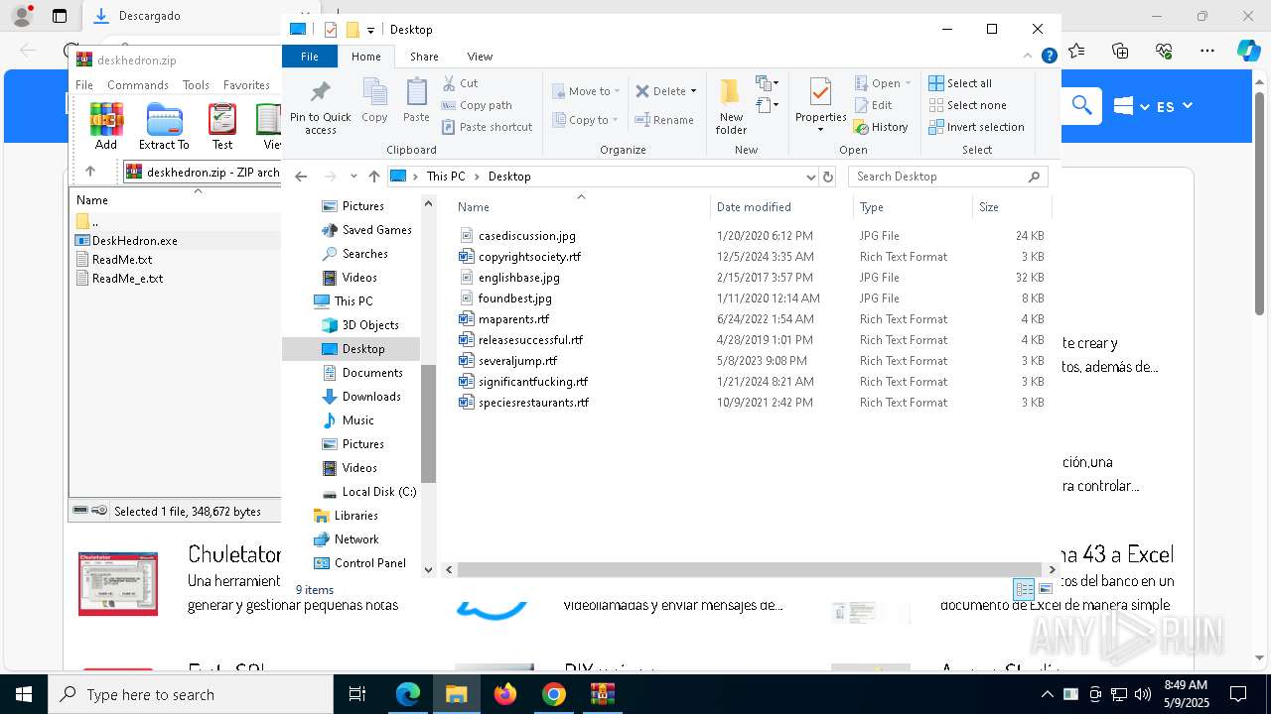
Task: Select copyrightsociety.rtf file
Action: click(x=529, y=257)
